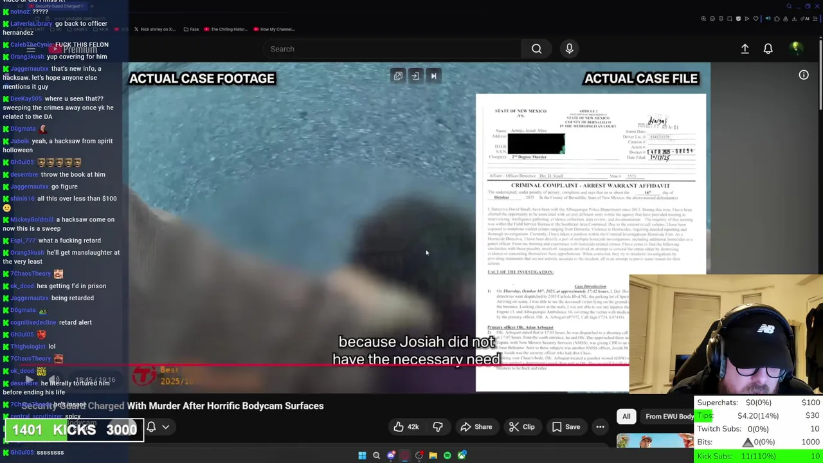The height and width of the screenshot is (463, 823).
Task: Toggle the ad blocker shield icon
Action: pos(738,19)
